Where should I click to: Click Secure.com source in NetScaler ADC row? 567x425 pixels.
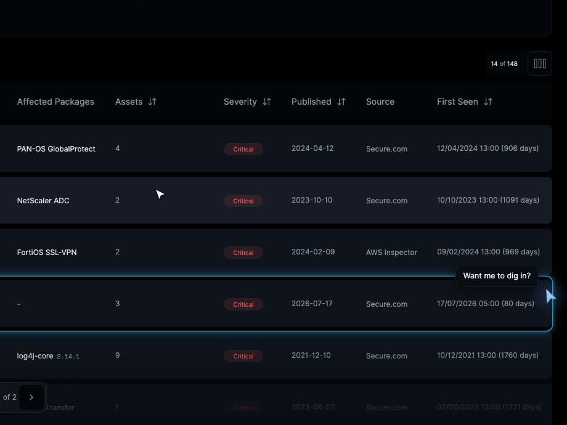pos(386,201)
